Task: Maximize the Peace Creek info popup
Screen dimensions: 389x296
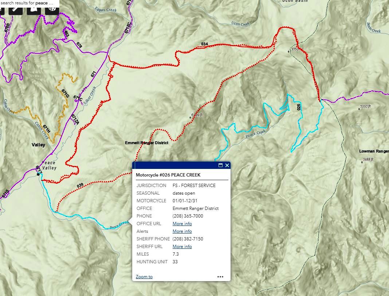Action: (x=220, y=165)
